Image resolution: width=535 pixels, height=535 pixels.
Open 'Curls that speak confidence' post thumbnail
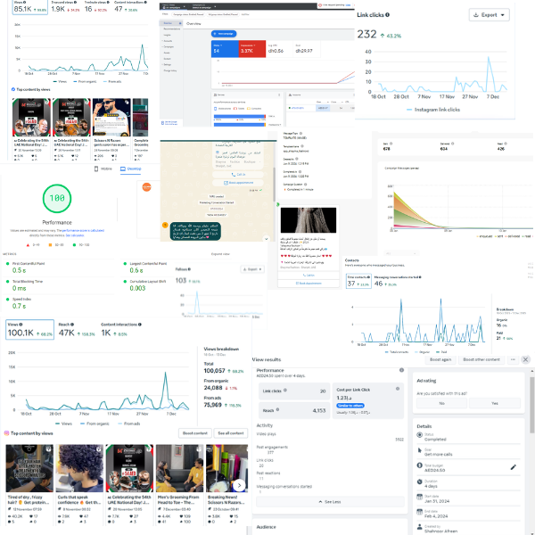click(x=79, y=468)
